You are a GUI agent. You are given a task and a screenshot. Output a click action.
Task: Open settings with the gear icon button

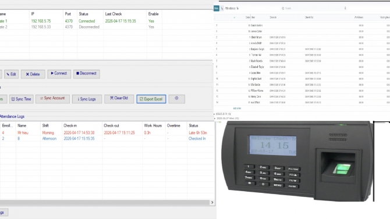click(176, 99)
